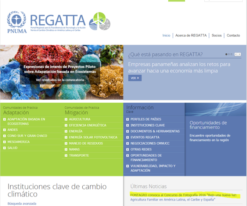This screenshot has width=247, height=206.
Task: Open PERFILES DE PAÍSES link
Action: [x=146, y=119]
